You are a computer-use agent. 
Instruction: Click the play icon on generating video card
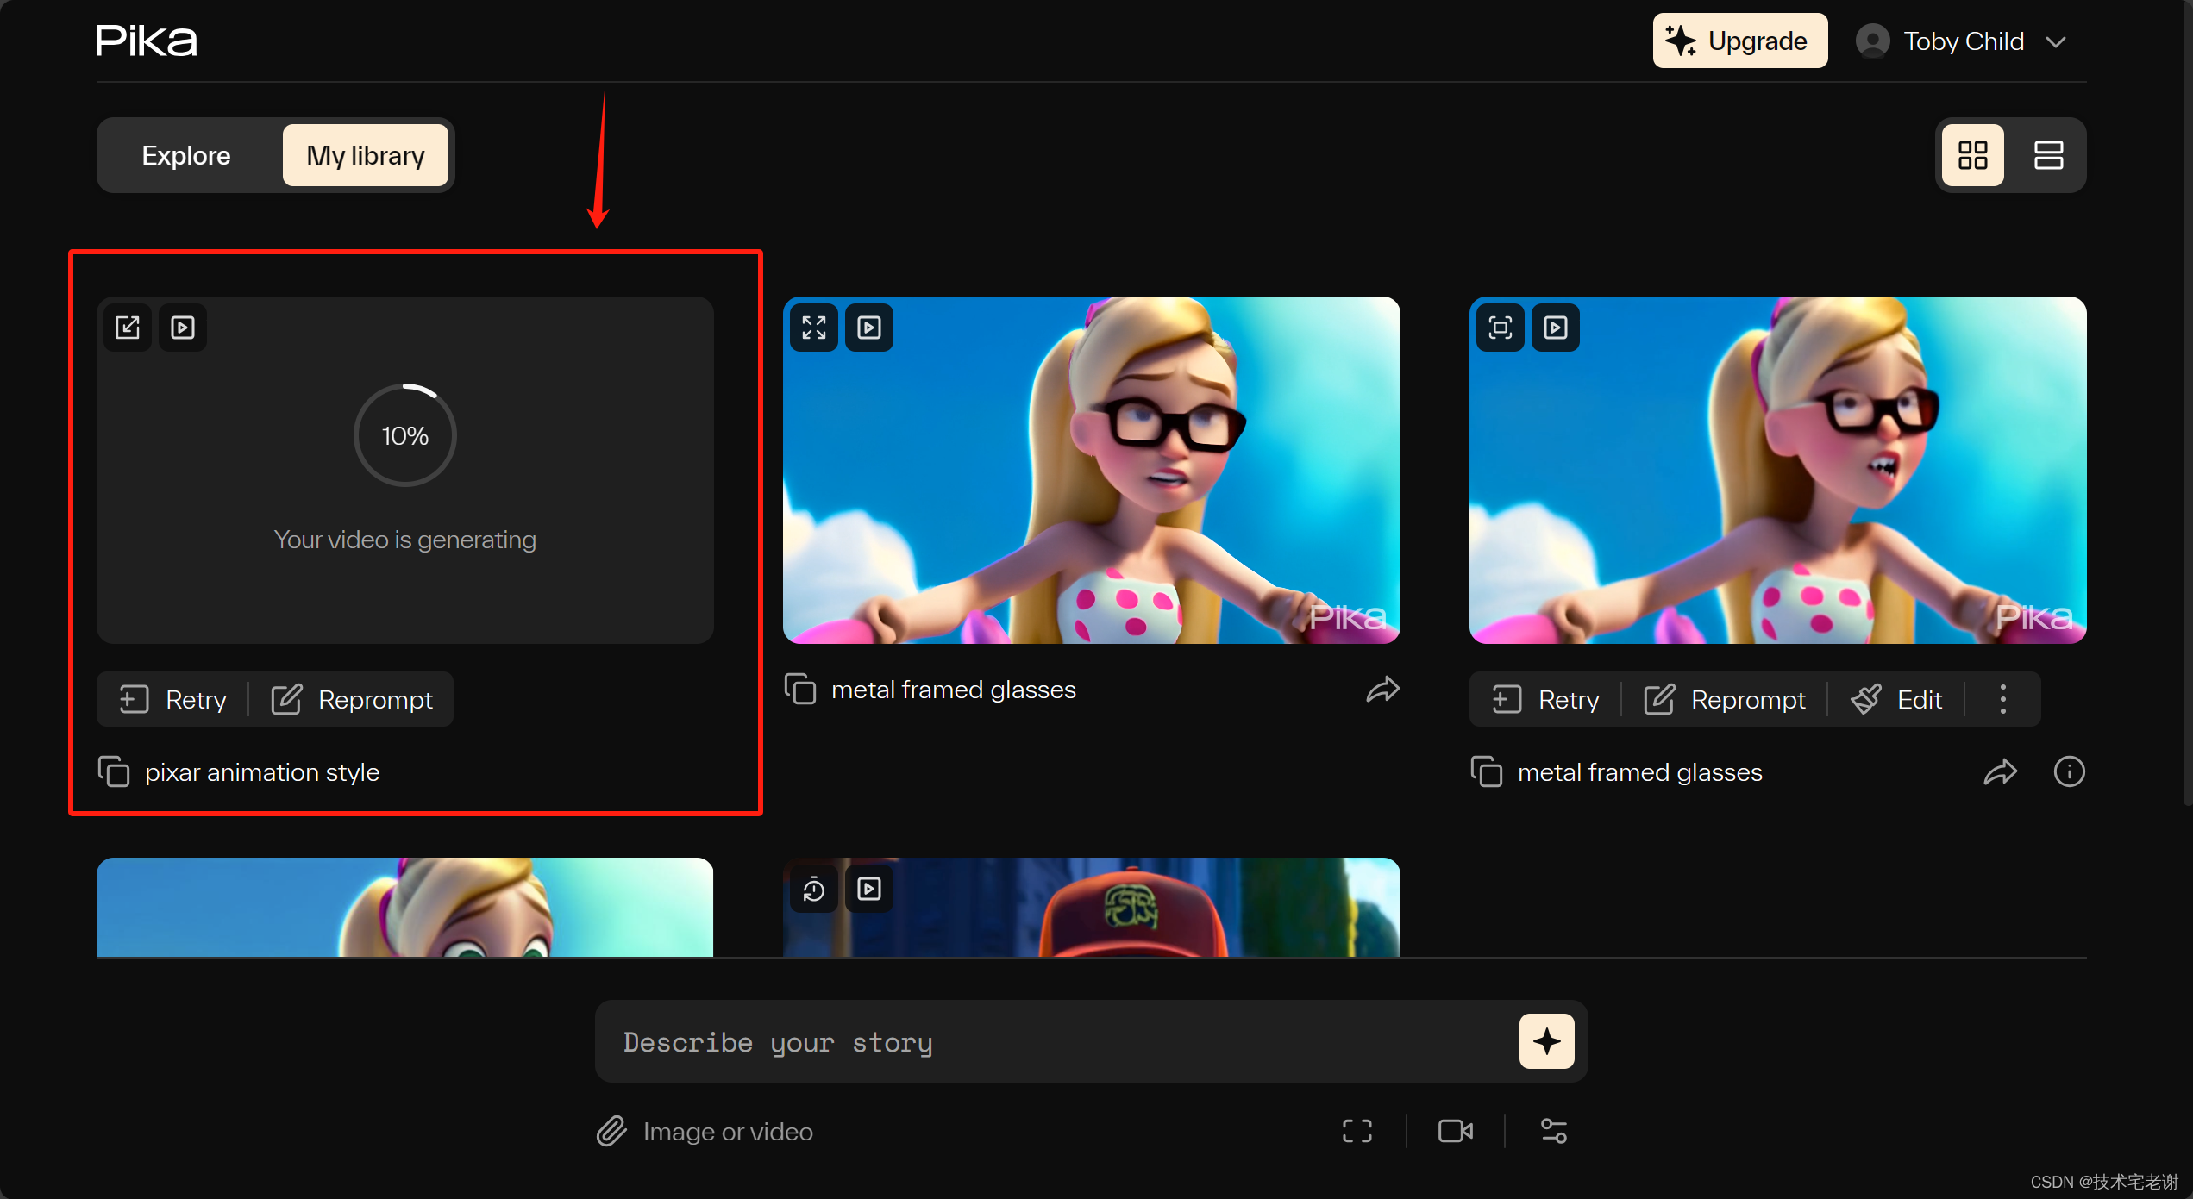[x=183, y=328]
